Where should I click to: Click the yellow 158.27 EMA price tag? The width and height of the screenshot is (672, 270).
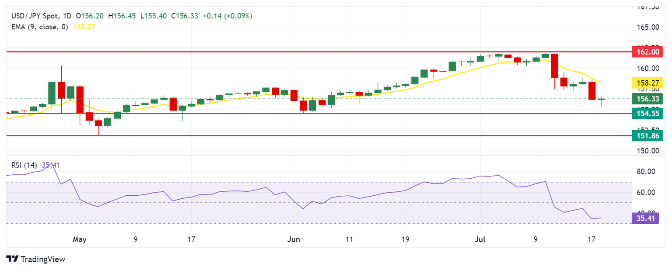pyautogui.click(x=647, y=82)
